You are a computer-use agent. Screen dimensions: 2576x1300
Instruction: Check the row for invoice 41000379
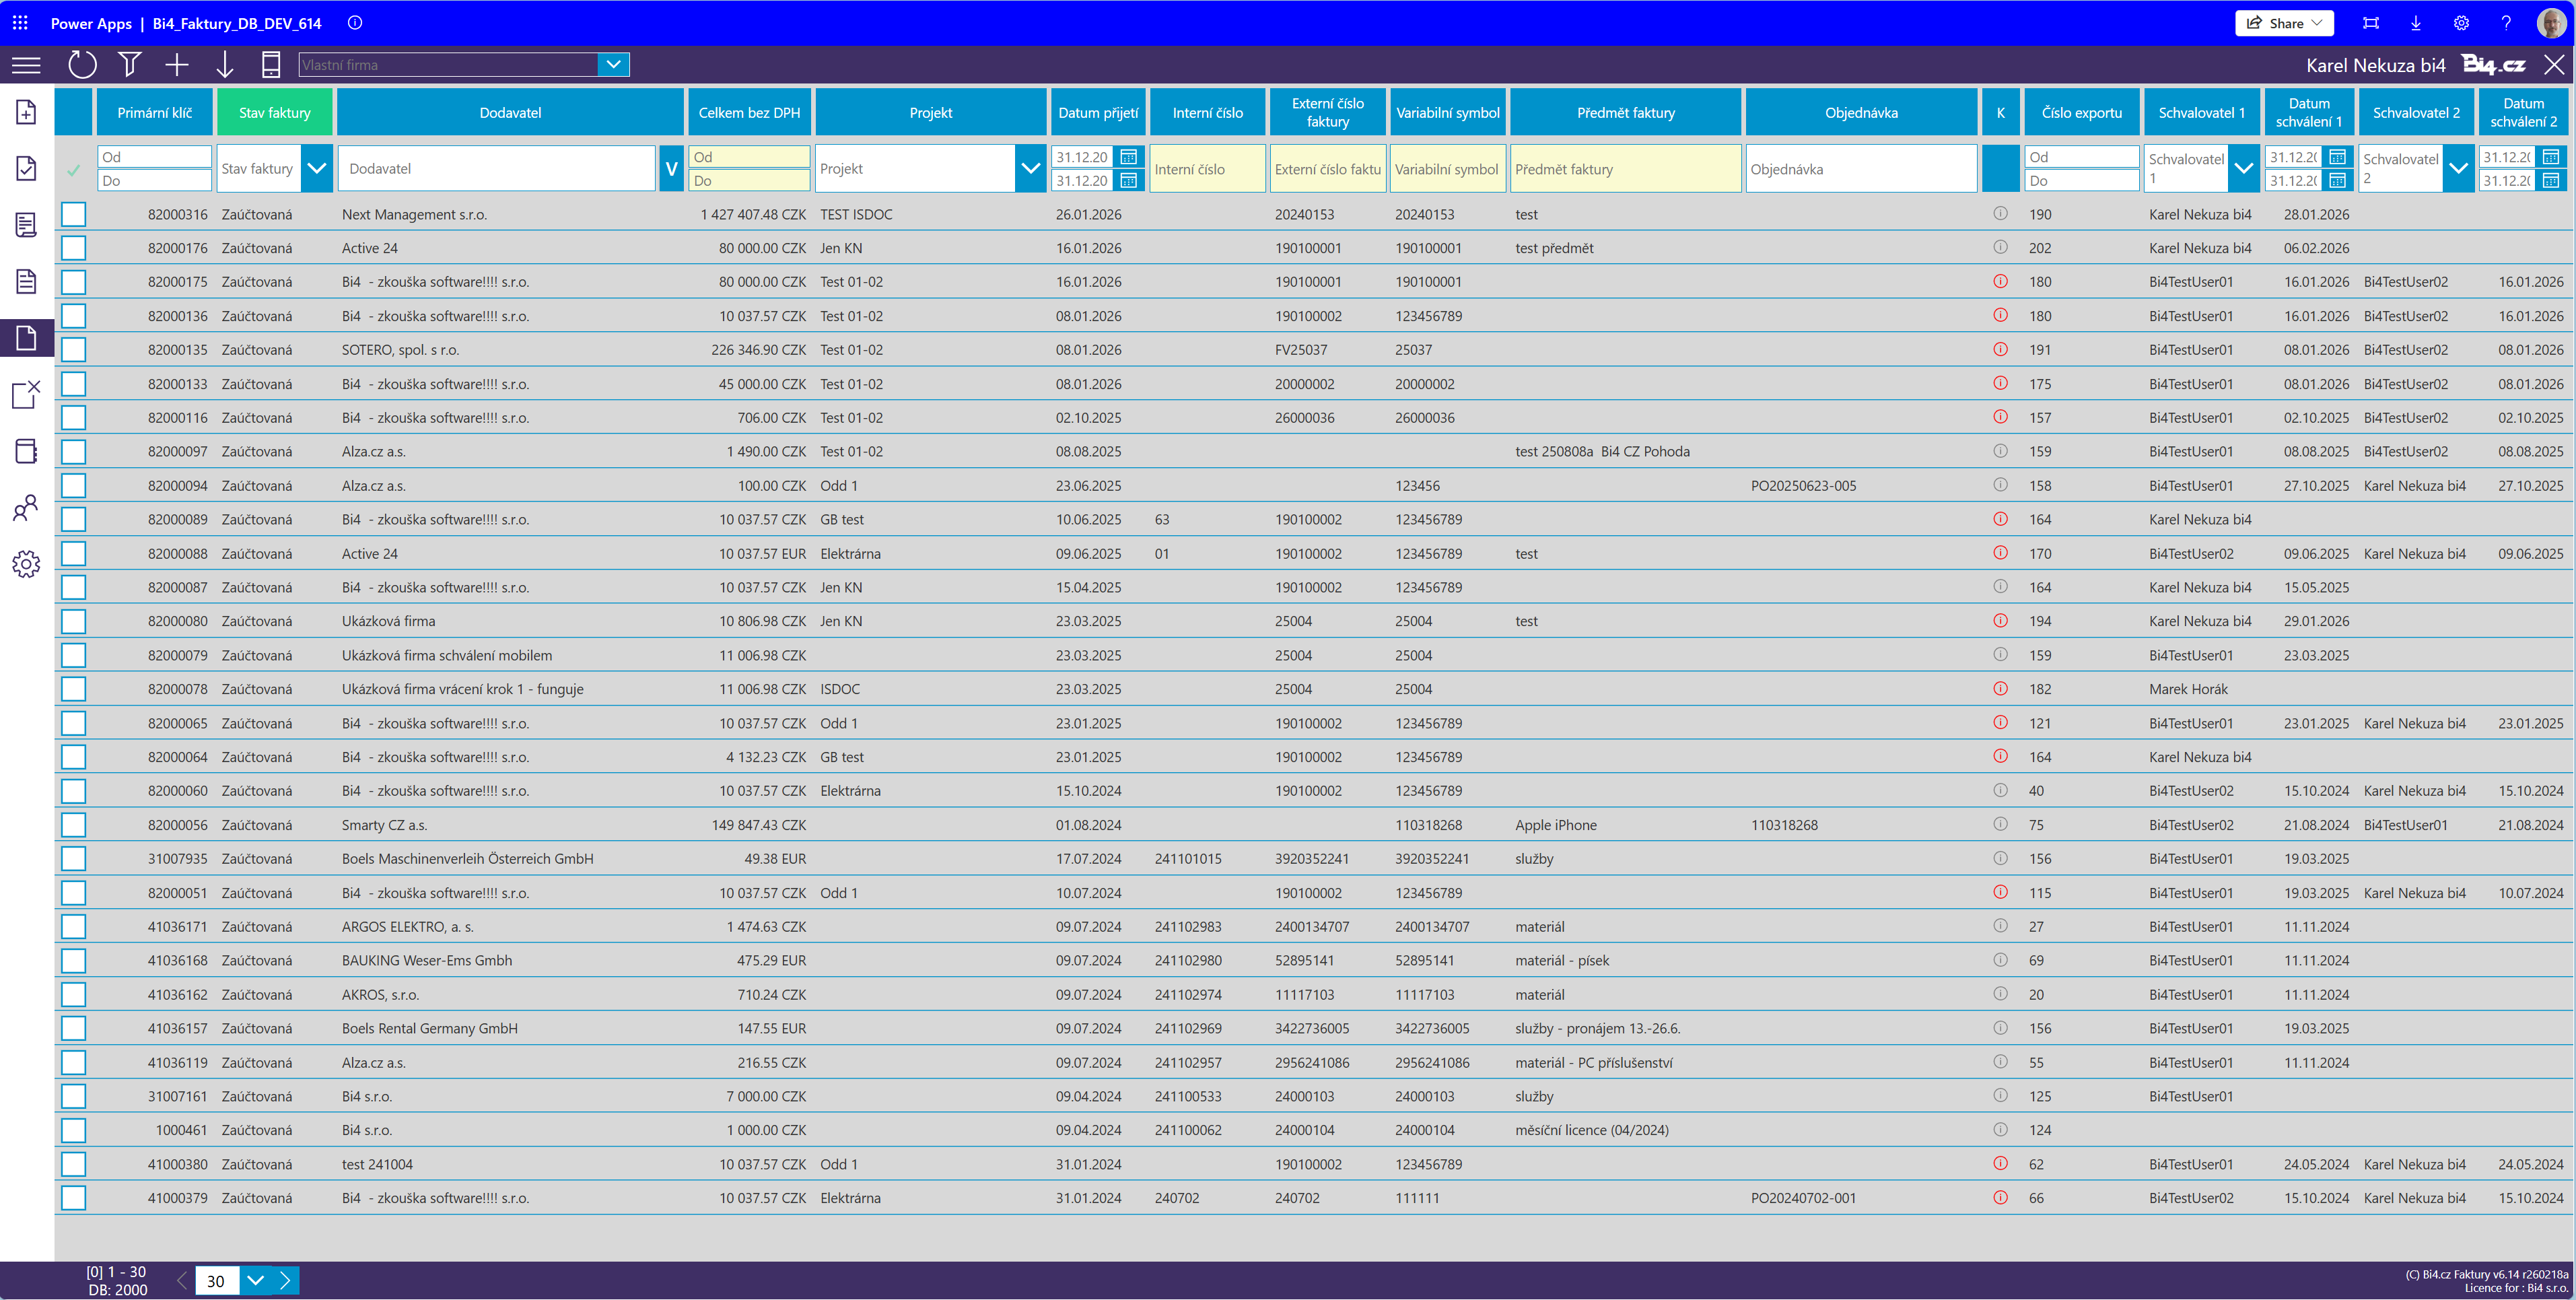click(x=74, y=1198)
